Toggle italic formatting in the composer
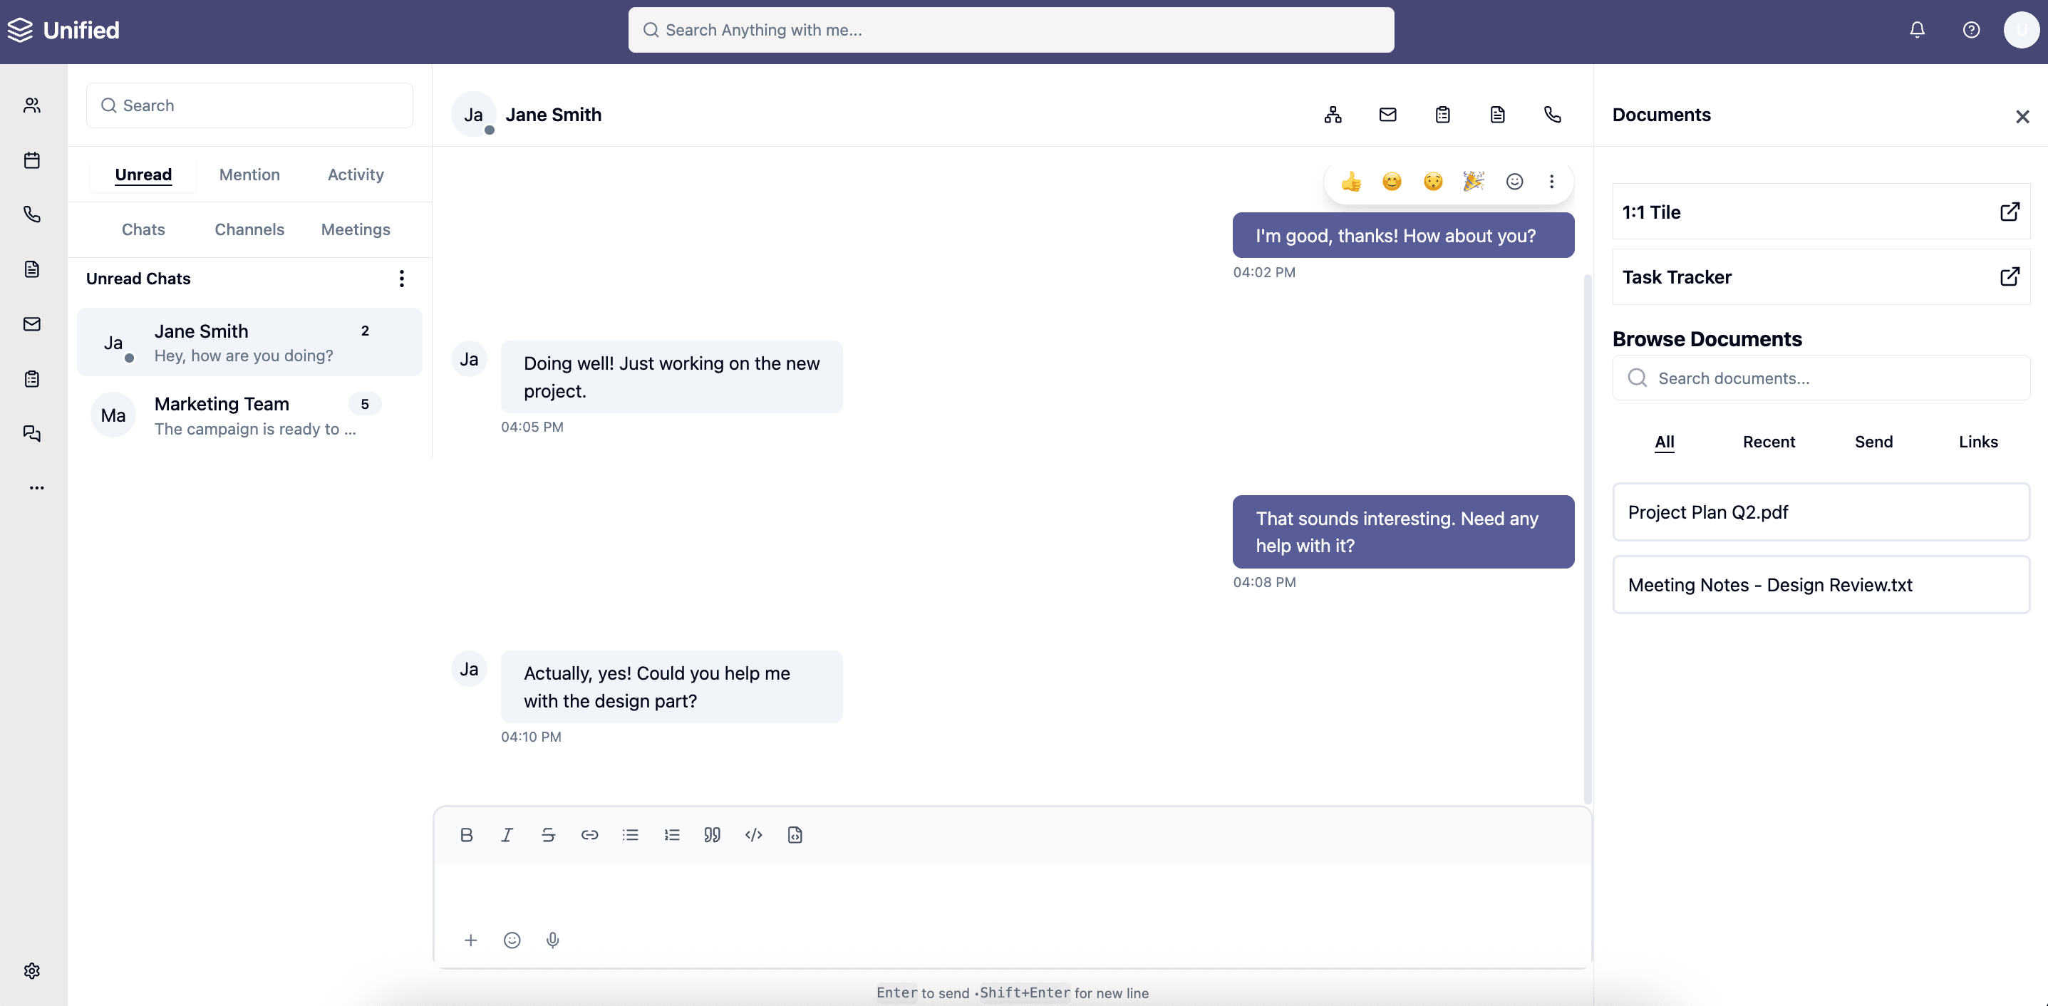The width and height of the screenshot is (2048, 1006). pyautogui.click(x=507, y=834)
